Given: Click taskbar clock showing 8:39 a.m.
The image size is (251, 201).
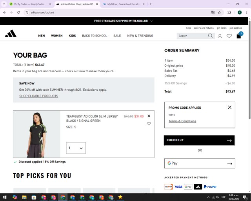Looking at the screenshot, I should 234,197.
